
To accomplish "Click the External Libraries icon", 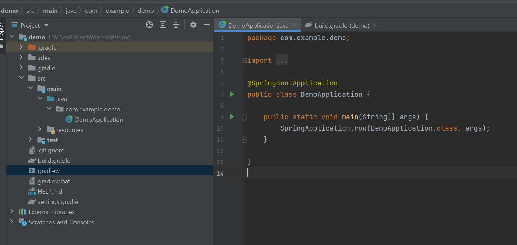I will click(x=23, y=212).
